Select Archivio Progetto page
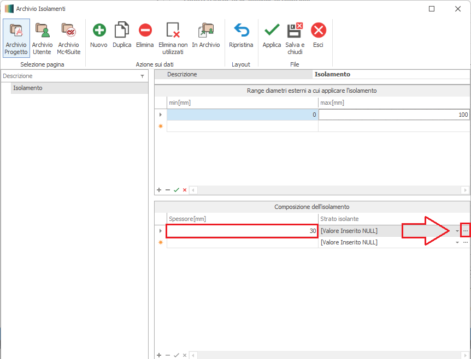The width and height of the screenshot is (471, 359). (16, 38)
